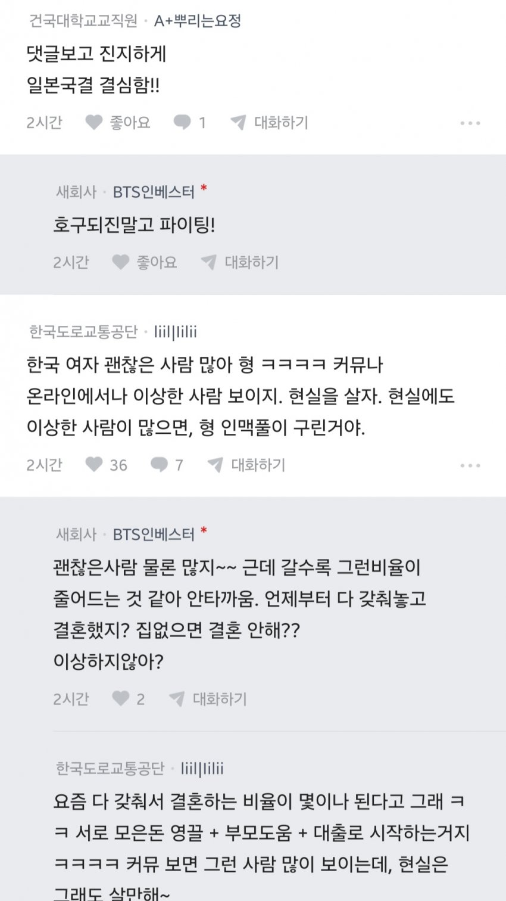Screen dimensions: 506x901
Task: Open more options on 건국대학교교직원 comment
Action: (x=470, y=123)
